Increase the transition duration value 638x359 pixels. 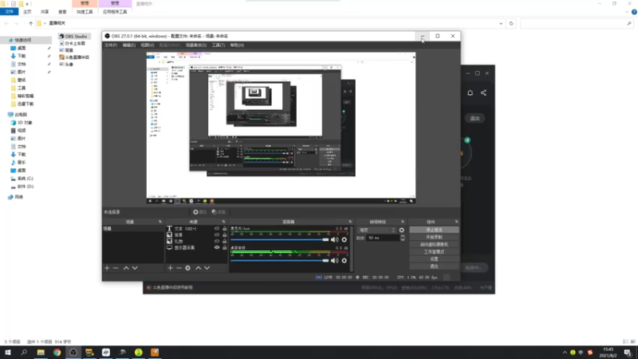(x=403, y=236)
